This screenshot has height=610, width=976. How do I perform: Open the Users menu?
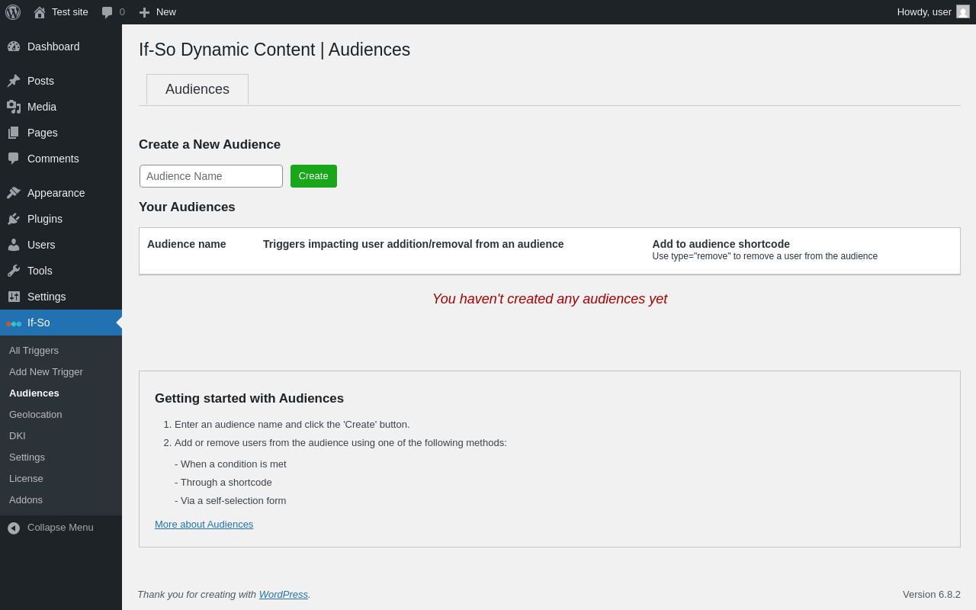pyautogui.click(x=61, y=245)
